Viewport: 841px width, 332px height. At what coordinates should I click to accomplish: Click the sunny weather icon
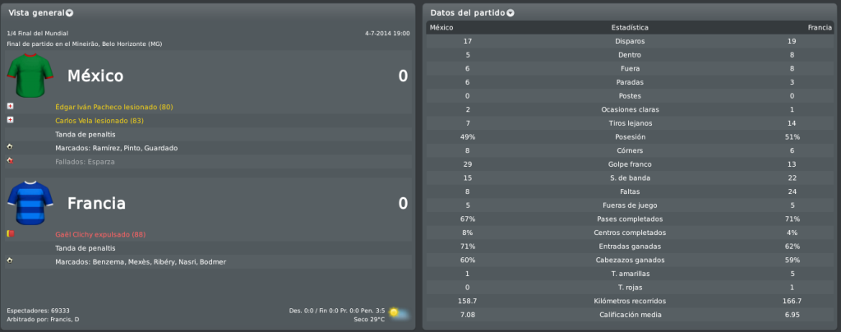398,313
